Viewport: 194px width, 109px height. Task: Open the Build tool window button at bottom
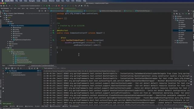point(37,106)
